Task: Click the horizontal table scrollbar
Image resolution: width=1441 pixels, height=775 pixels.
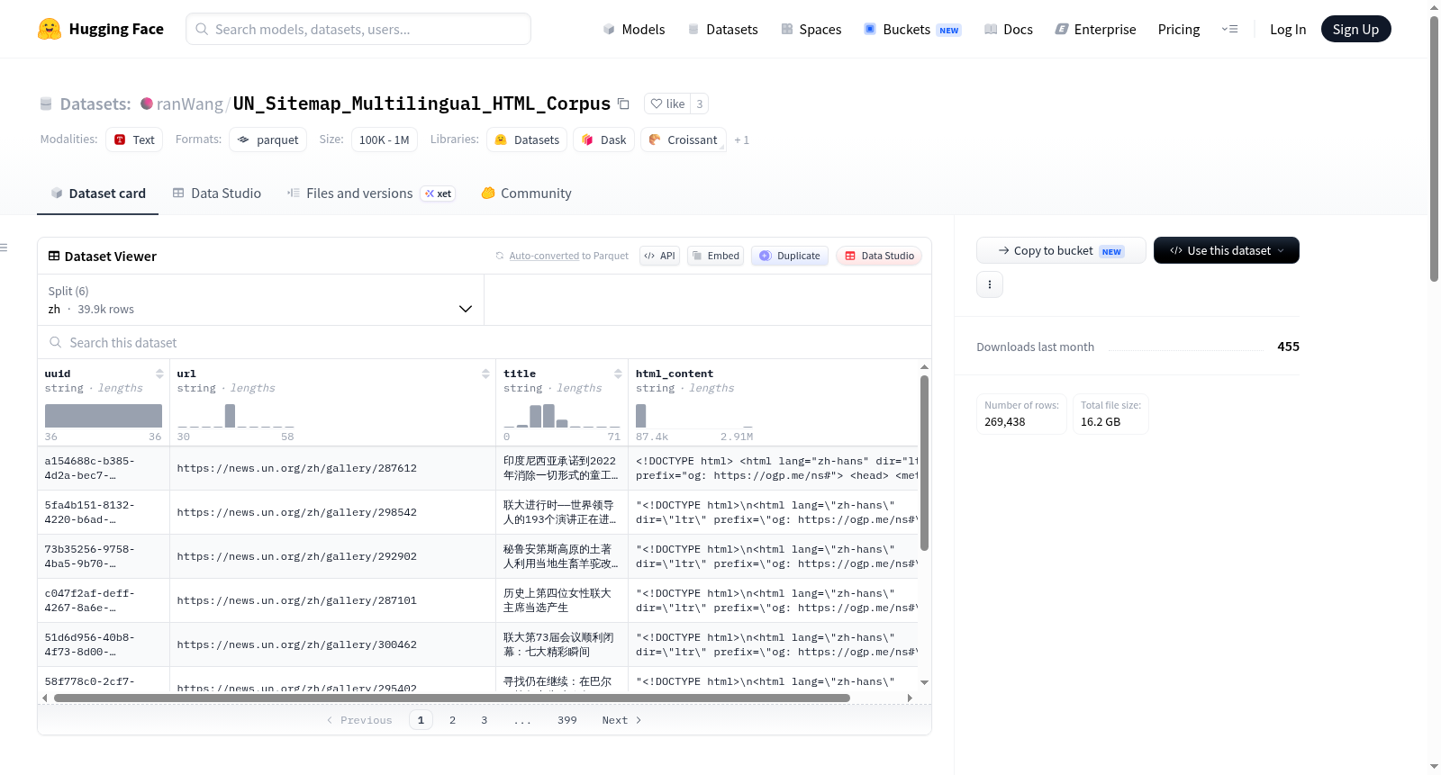Action: (x=452, y=698)
